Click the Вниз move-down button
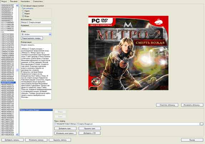Screen dimensions: 205x144 point(60,116)
